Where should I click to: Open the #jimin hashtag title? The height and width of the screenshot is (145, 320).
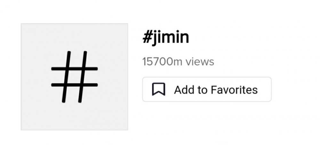click(x=166, y=38)
